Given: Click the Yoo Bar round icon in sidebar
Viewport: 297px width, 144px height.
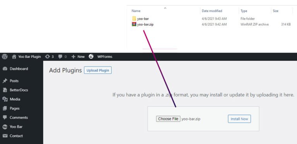Looking at the screenshot, I should (x=5, y=127).
